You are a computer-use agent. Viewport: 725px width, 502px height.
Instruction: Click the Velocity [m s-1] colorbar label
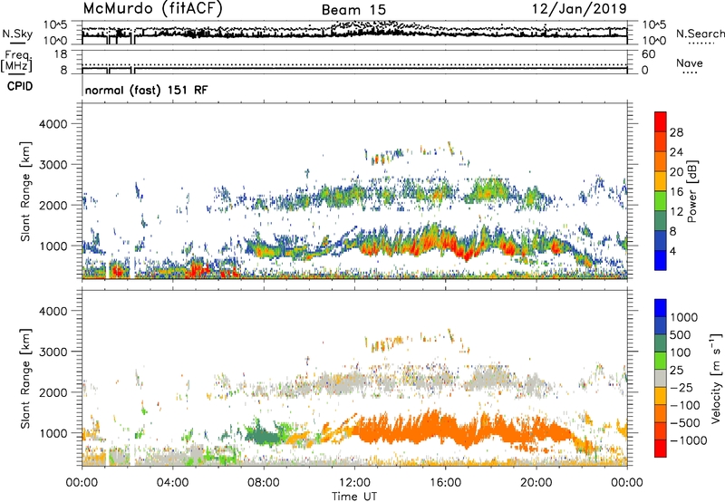pos(716,378)
